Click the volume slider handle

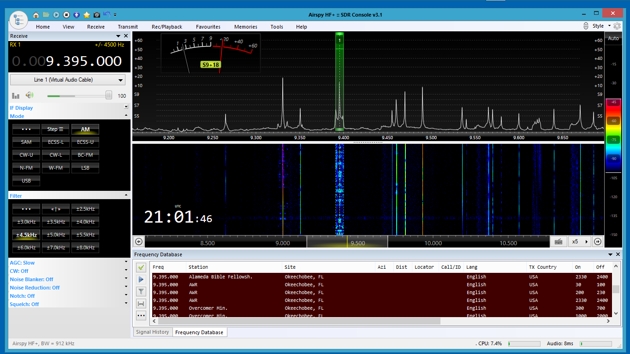109,95
